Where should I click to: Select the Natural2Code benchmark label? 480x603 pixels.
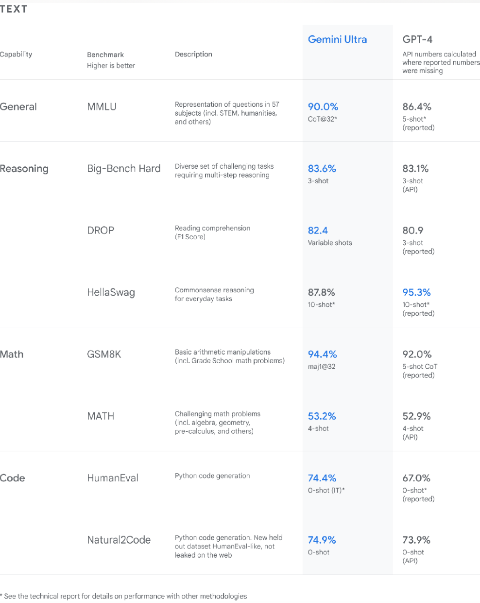point(119,540)
